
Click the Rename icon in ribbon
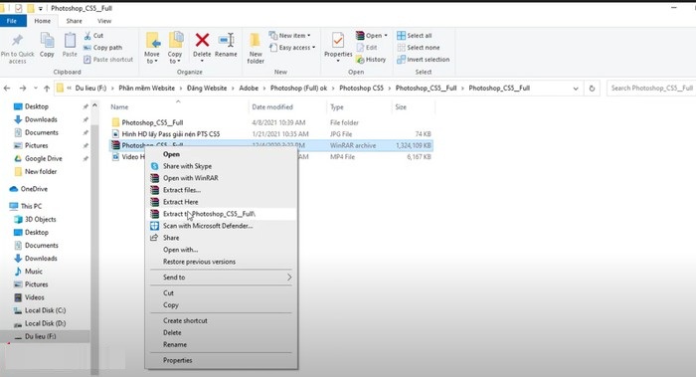226,41
